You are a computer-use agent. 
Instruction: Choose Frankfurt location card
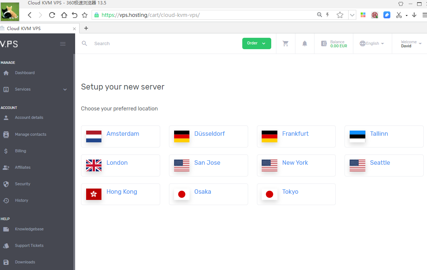coord(296,136)
